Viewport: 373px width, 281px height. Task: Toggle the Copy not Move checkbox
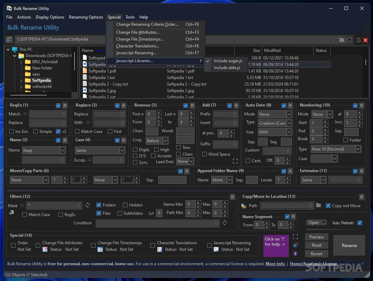coord(328,205)
